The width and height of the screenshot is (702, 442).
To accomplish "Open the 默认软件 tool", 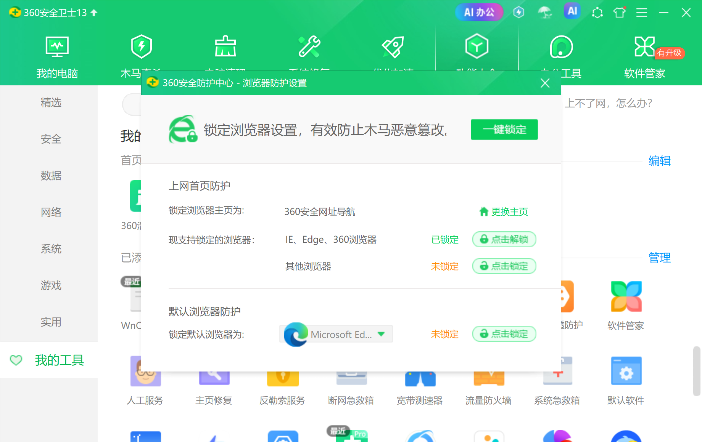I will click(x=626, y=381).
